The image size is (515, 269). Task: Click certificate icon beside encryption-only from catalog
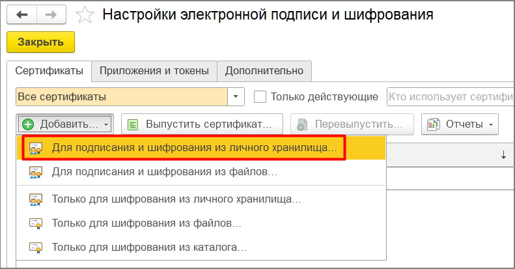pyautogui.click(x=35, y=248)
